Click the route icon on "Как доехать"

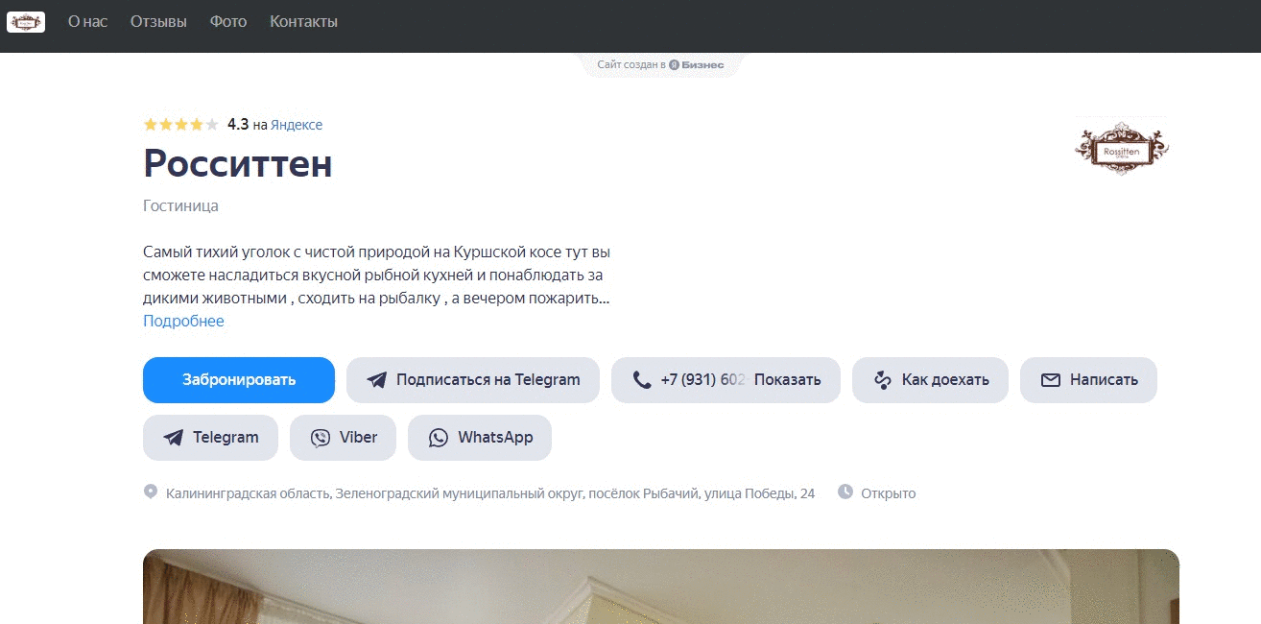click(x=883, y=380)
